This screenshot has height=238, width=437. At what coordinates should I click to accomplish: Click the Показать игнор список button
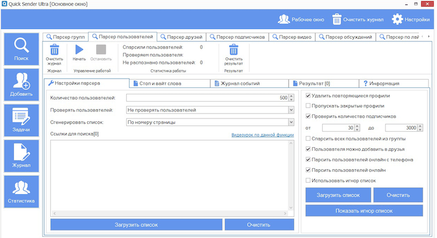pyautogui.click(x=364, y=211)
